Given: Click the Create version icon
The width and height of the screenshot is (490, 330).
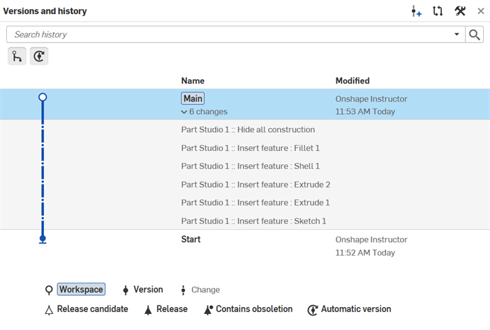Looking at the screenshot, I should [x=417, y=11].
